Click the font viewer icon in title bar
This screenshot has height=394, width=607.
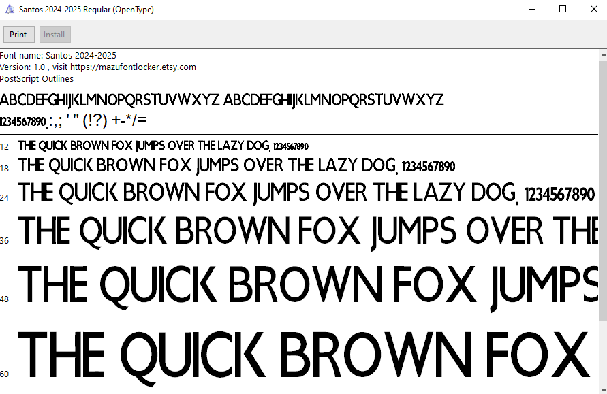point(8,10)
